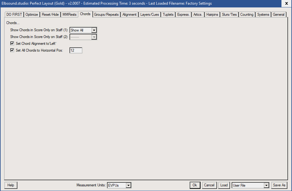Go to the Reset/Hide tab

pos(50,15)
